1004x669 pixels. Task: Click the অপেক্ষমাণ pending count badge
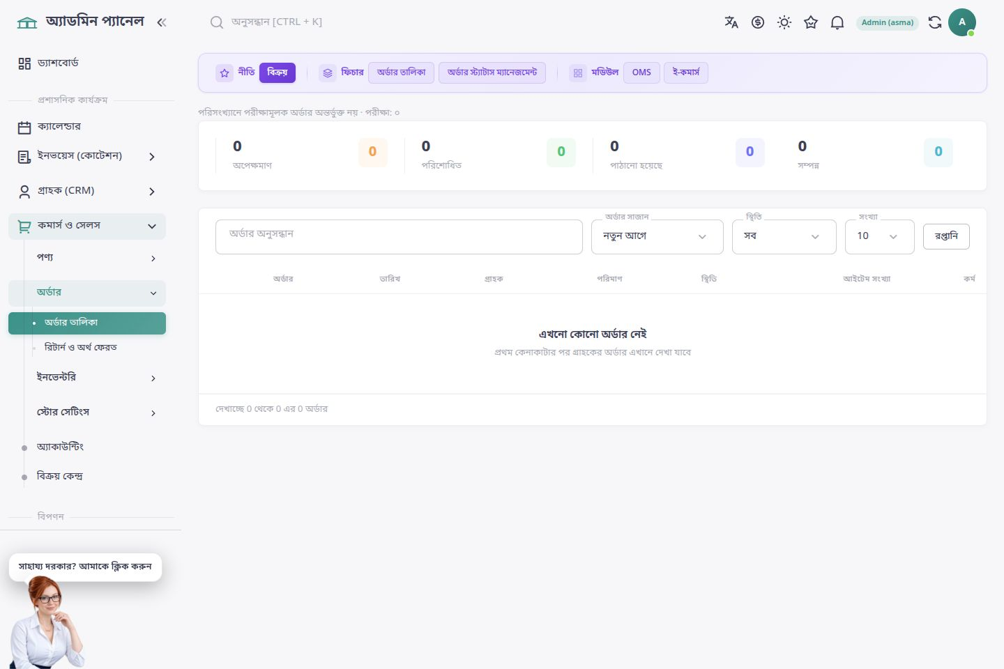pos(372,152)
